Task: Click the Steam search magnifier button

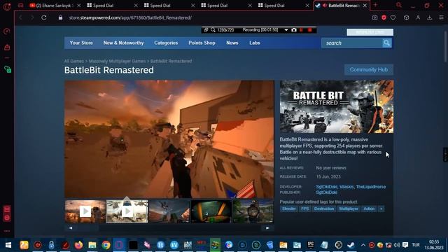Action: (387, 43)
